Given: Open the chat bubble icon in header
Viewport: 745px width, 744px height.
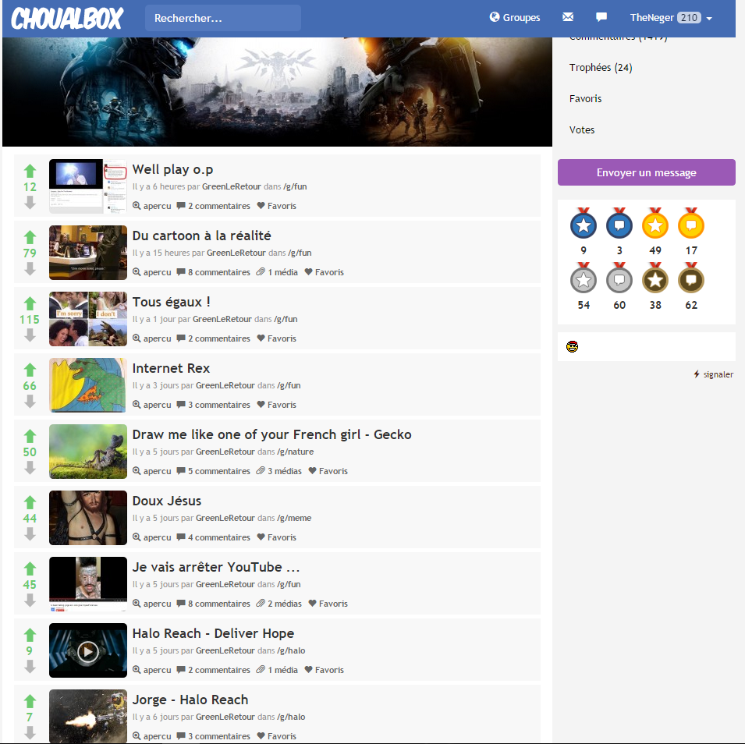Looking at the screenshot, I should [601, 17].
